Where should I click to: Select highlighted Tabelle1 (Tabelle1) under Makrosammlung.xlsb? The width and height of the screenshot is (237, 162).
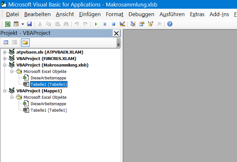(x=49, y=84)
